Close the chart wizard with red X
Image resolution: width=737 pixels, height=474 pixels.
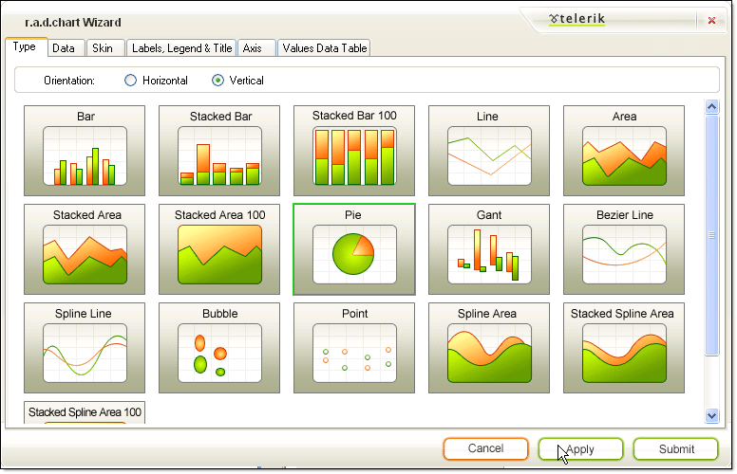pyautogui.click(x=711, y=20)
